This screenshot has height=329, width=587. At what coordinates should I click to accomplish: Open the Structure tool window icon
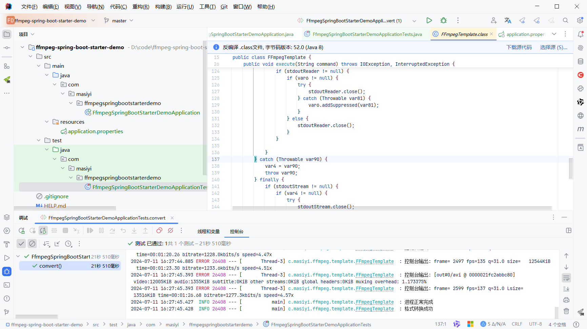[x=7, y=66]
